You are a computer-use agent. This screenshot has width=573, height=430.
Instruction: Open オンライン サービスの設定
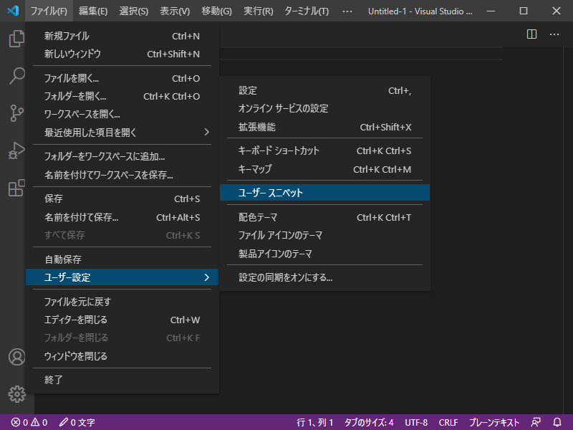pos(324,108)
